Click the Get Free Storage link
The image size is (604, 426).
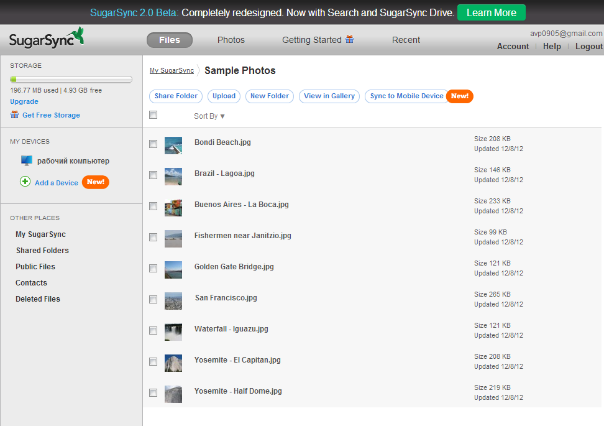(51, 115)
